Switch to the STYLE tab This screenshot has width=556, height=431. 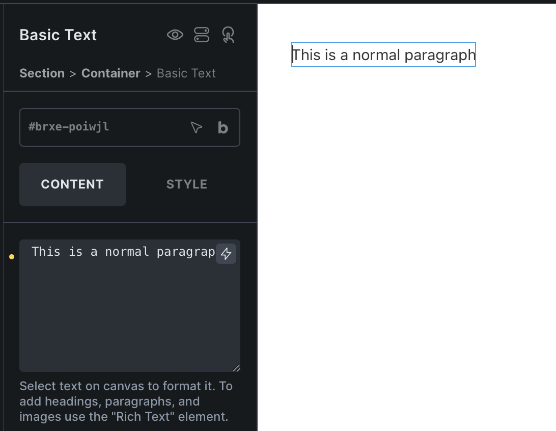pos(187,184)
